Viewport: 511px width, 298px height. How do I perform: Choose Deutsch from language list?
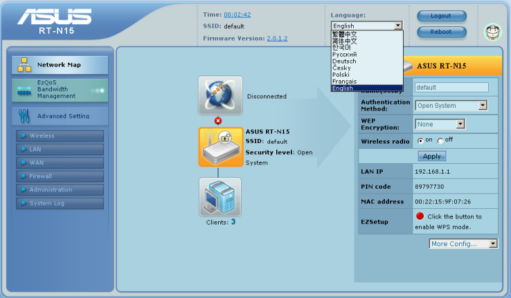(x=367, y=61)
